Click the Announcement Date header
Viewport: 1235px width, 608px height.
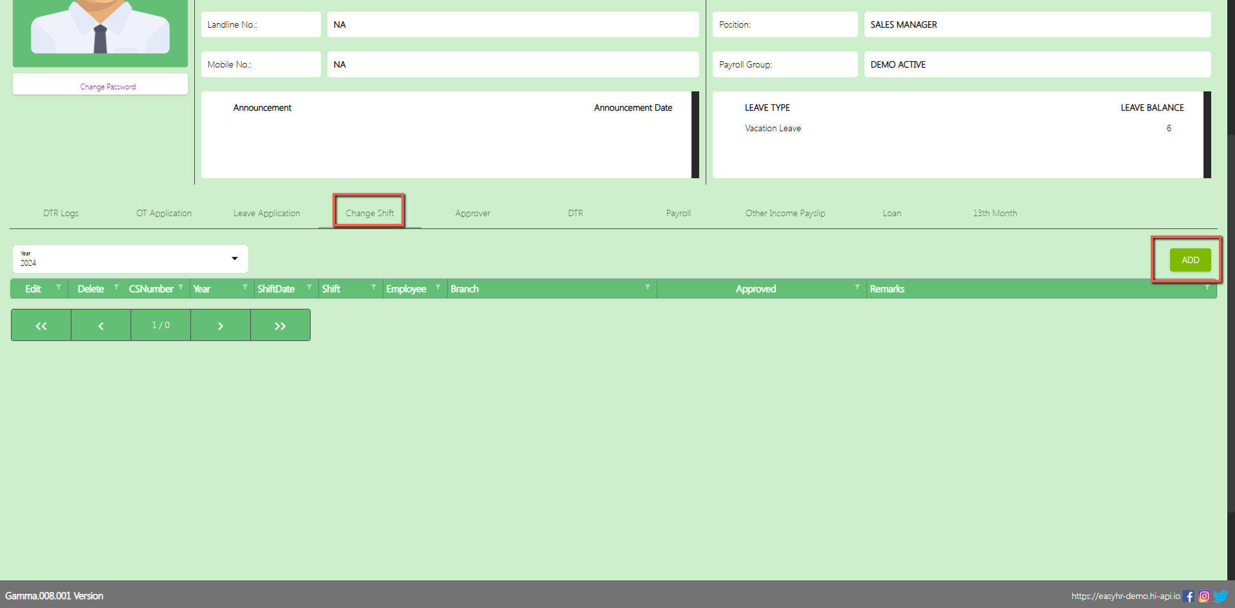click(633, 107)
